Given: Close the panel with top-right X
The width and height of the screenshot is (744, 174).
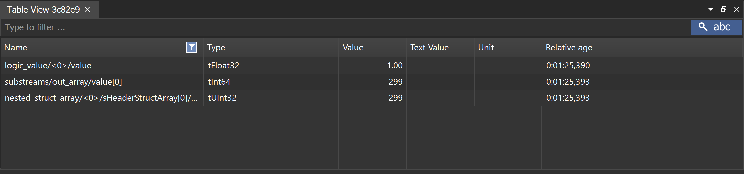Looking at the screenshot, I should [x=737, y=9].
